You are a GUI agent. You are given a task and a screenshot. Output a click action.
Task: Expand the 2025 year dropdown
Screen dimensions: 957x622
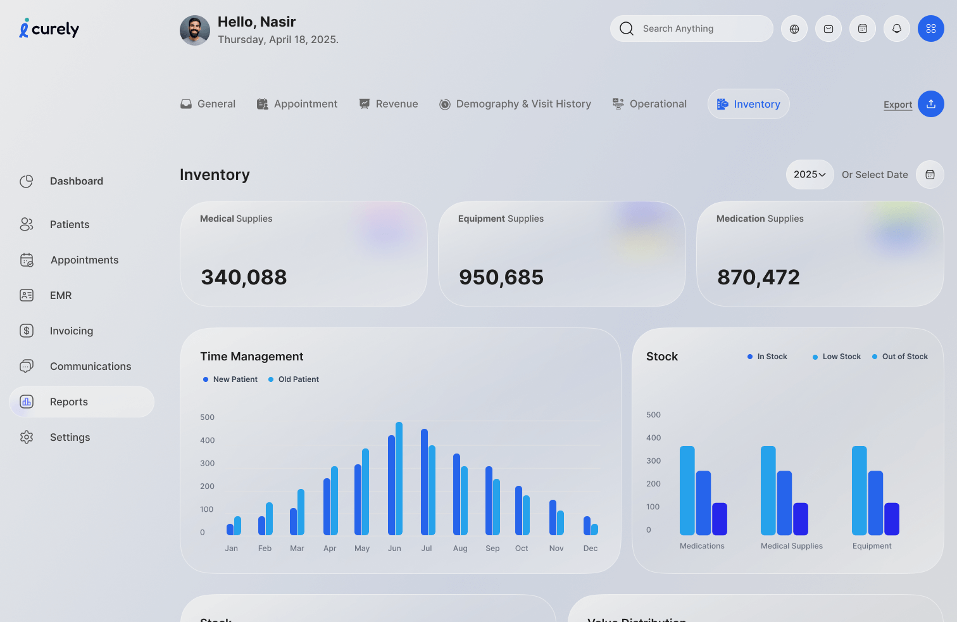coord(810,175)
